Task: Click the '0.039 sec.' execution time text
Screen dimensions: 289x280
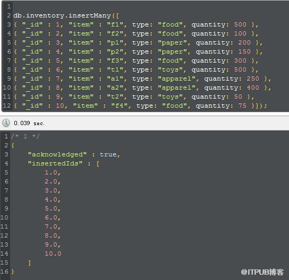Action: (29, 123)
